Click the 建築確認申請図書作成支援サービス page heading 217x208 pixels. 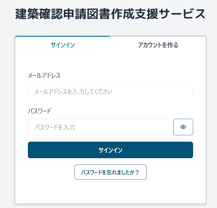click(110, 14)
